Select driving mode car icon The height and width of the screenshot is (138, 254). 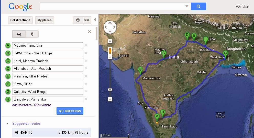[x=19, y=34]
